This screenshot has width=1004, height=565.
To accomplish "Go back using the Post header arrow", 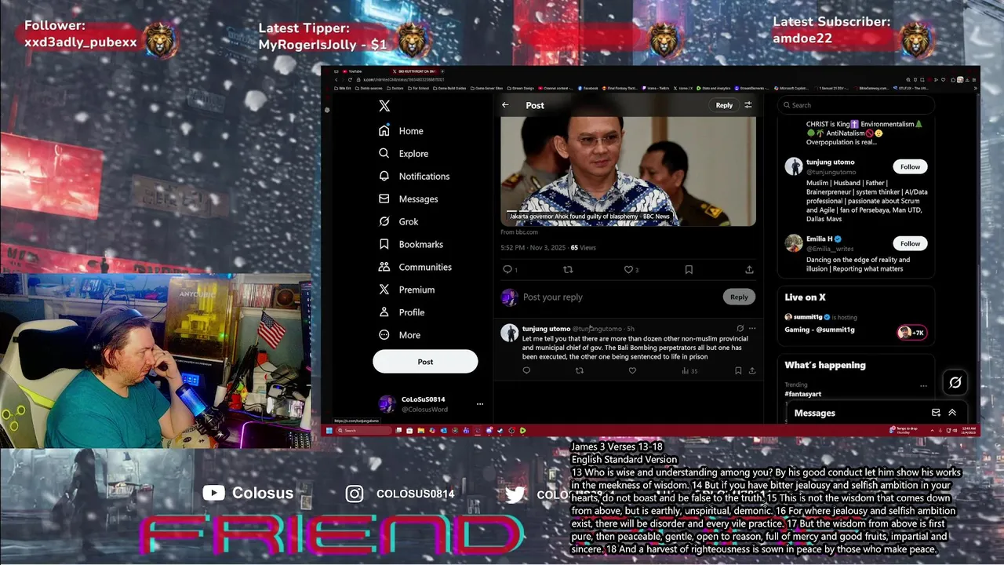I will [506, 105].
